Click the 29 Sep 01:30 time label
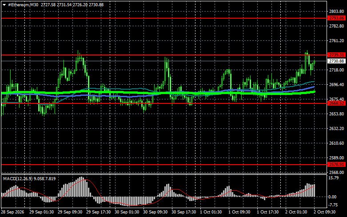 click(x=42, y=212)
